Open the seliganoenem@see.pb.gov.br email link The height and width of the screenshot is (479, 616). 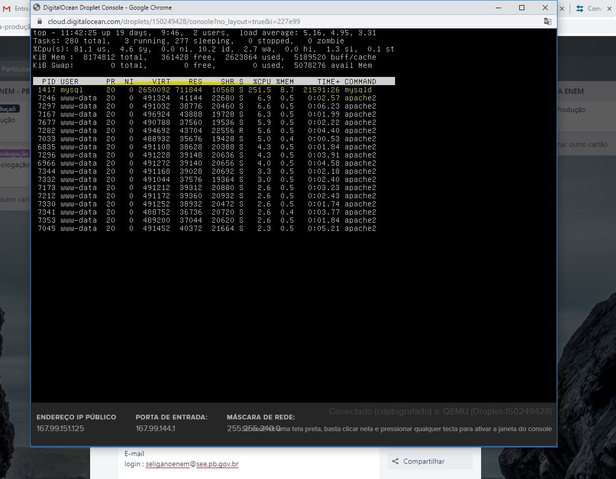(x=192, y=464)
